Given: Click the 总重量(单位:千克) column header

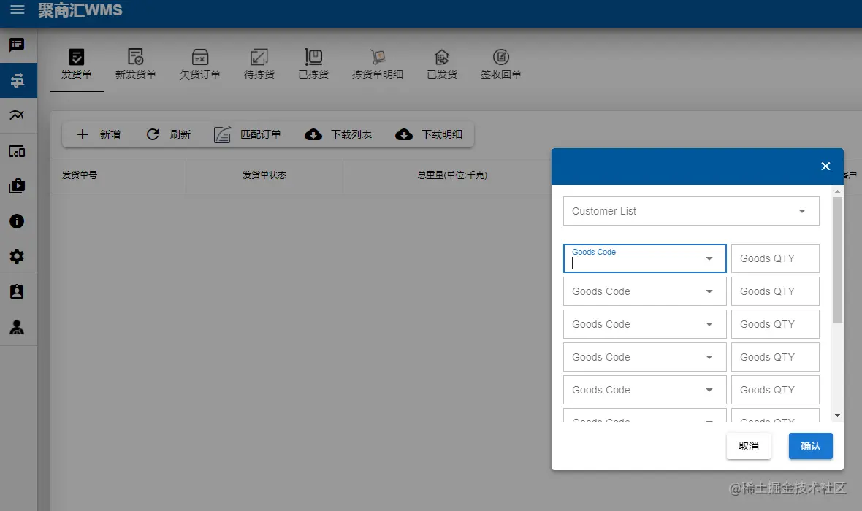Looking at the screenshot, I should pyautogui.click(x=452, y=174).
